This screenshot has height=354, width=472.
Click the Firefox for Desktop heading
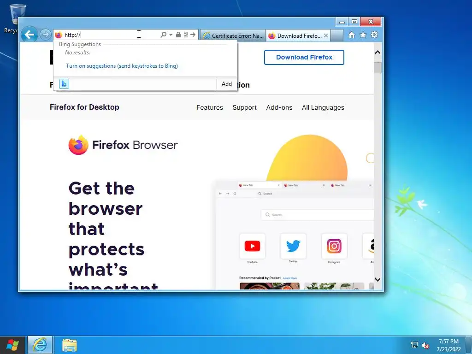[x=84, y=107]
